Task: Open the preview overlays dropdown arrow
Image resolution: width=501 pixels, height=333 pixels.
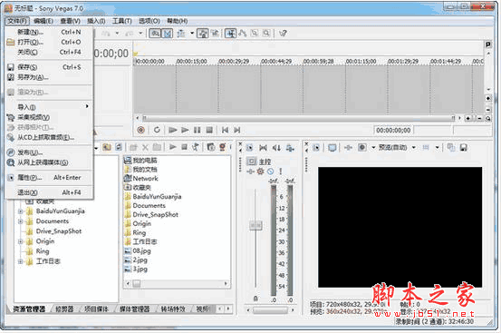Action: [x=437, y=148]
